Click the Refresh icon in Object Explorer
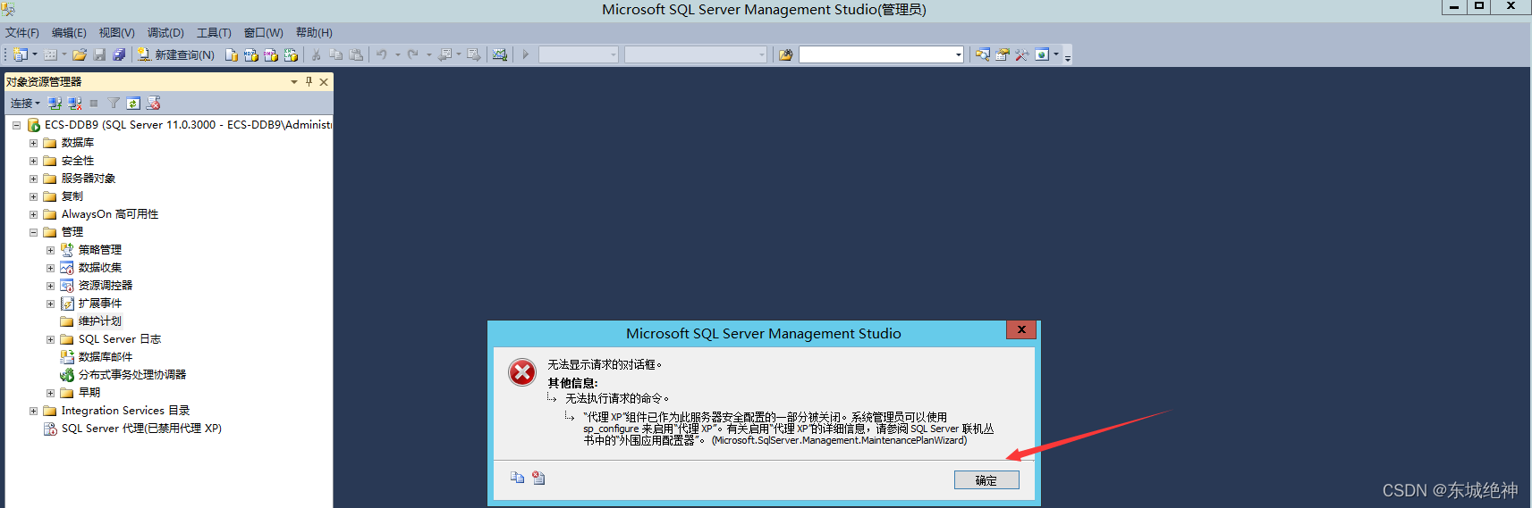 [x=133, y=104]
